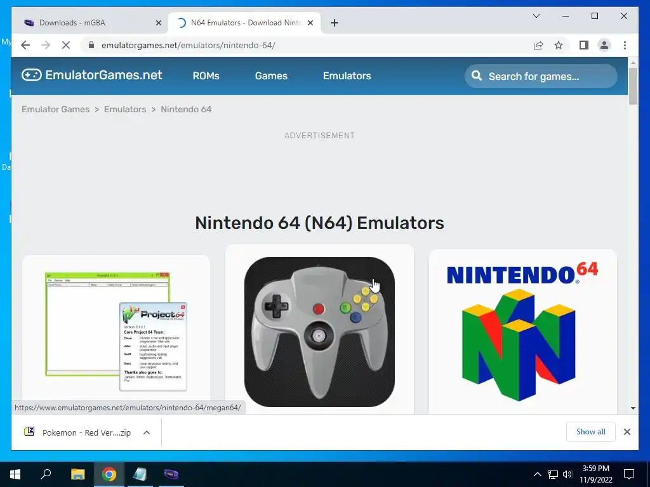Go back to the previous page
650x487 pixels.
(25, 45)
